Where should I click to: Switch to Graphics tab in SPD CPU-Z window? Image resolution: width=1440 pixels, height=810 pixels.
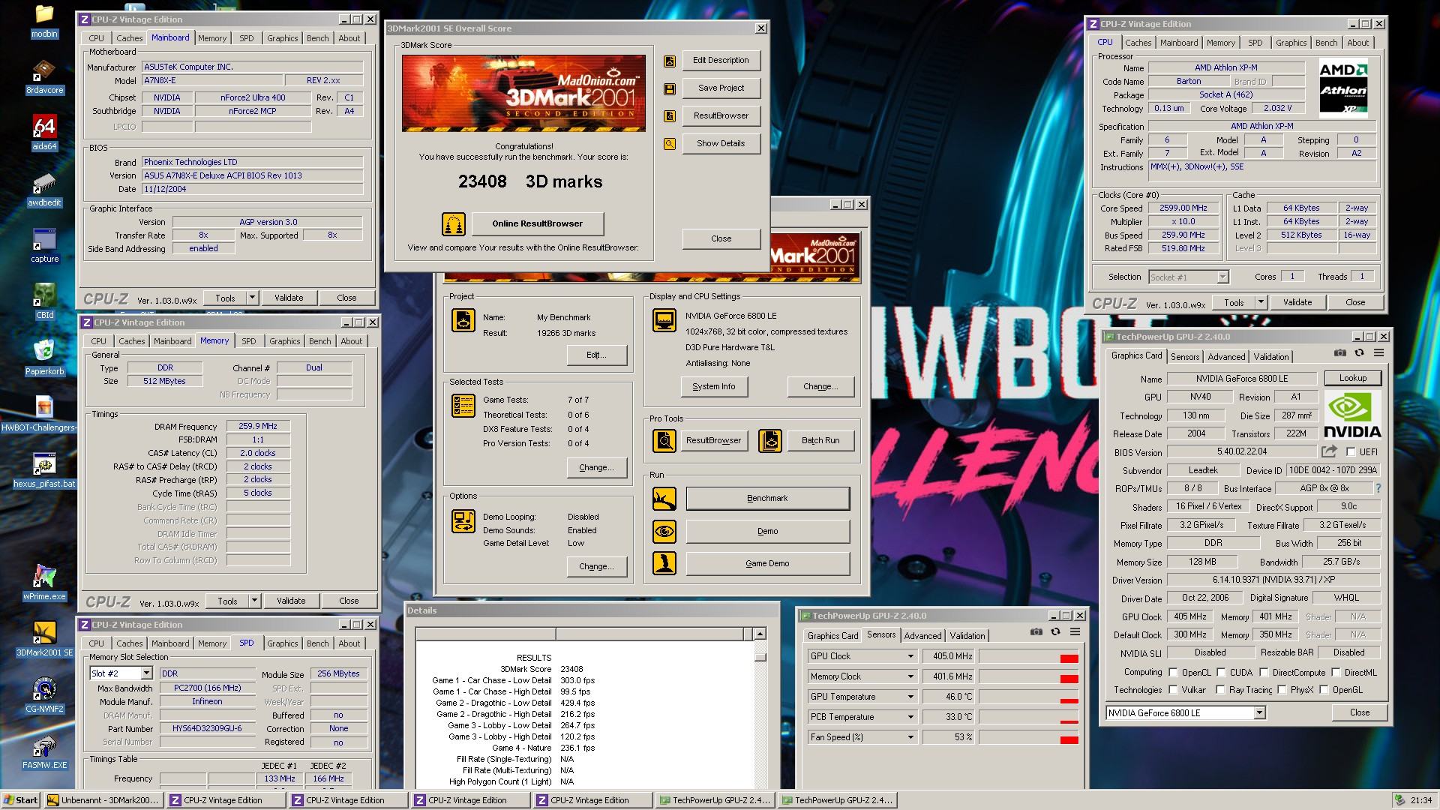click(x=282, y=643)
